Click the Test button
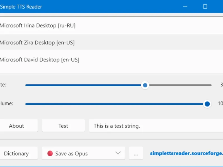 tap(63, 126)
